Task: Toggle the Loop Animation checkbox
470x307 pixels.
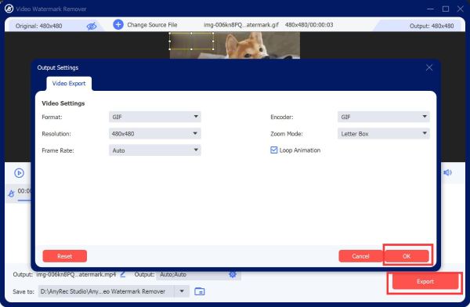Action: [273, 150]
